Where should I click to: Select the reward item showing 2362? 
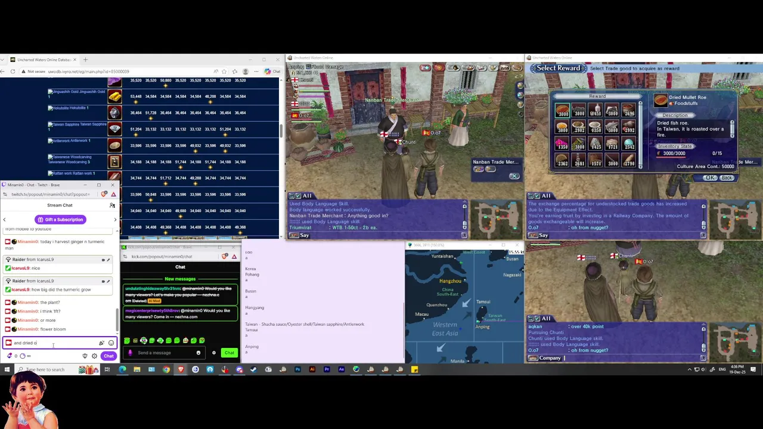pyautogui.click(x=562, y=160)
